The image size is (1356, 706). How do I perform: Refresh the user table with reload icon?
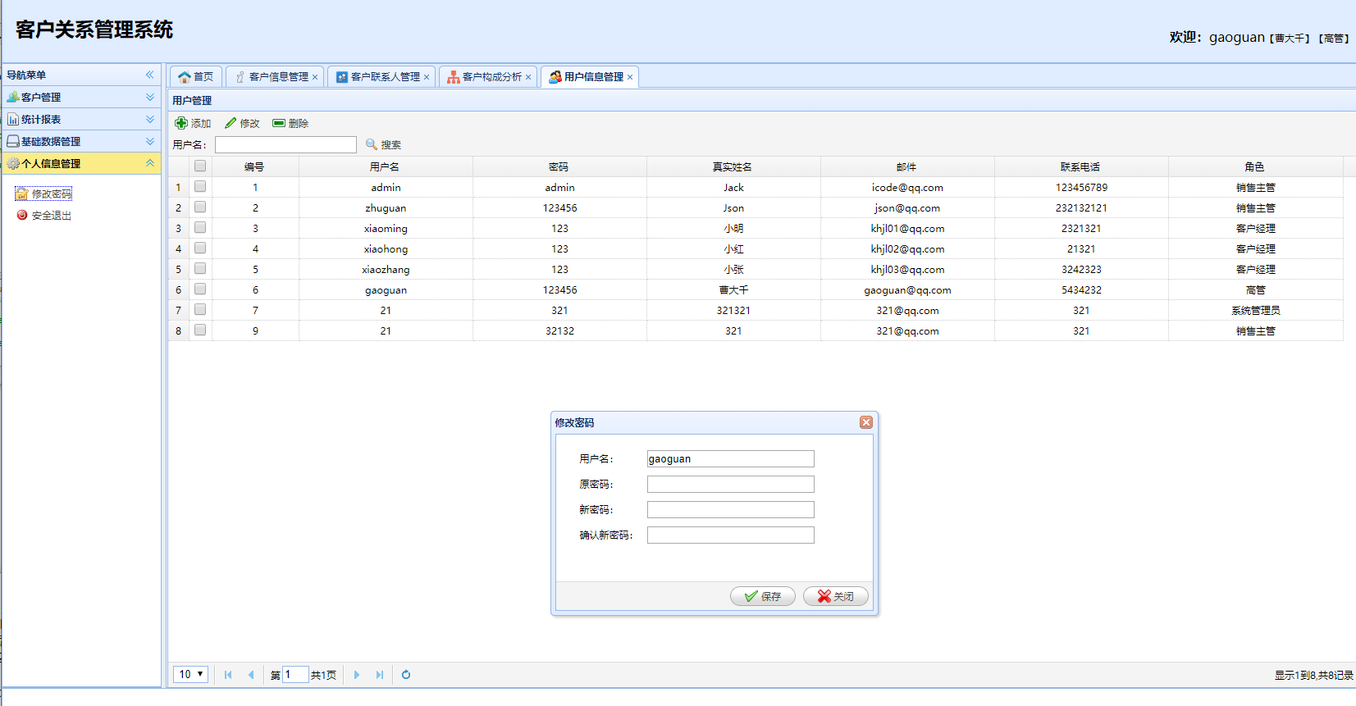pos(406,675)
